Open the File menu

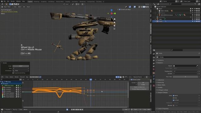click(5, 1)
